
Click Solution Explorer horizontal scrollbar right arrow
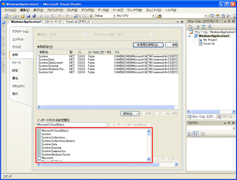234,111
